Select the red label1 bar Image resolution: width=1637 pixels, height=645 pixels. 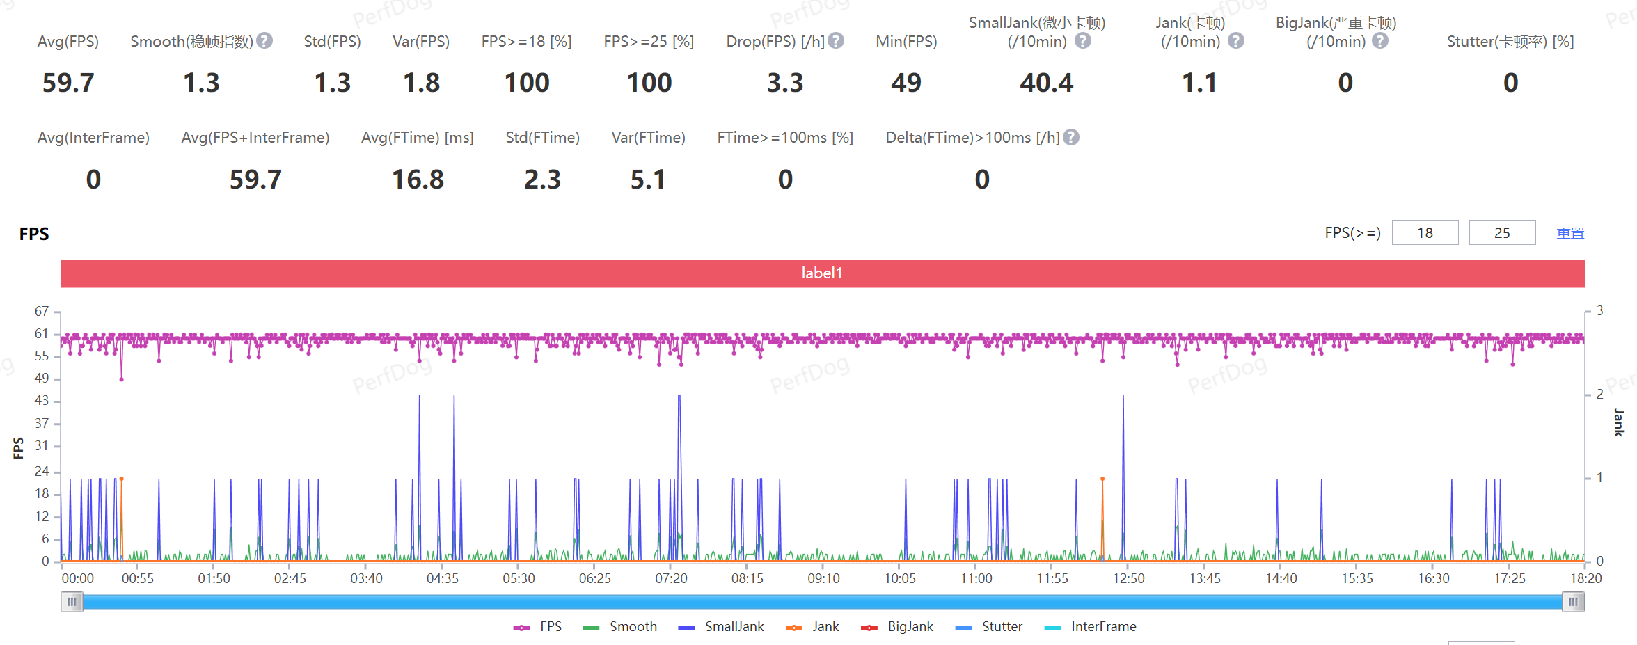pos(822,273)
